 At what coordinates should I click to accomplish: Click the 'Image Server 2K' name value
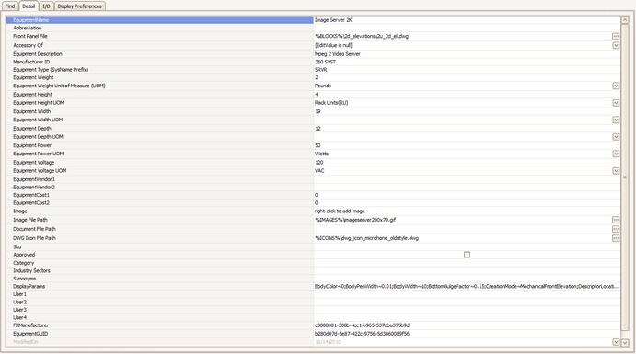click(x=333, y=20)
